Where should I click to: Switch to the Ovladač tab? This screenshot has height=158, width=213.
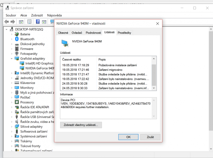click(77, 33)
